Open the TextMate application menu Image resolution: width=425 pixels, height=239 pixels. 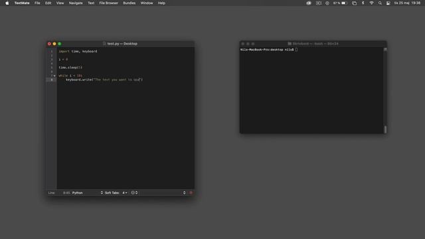(22, 3)
